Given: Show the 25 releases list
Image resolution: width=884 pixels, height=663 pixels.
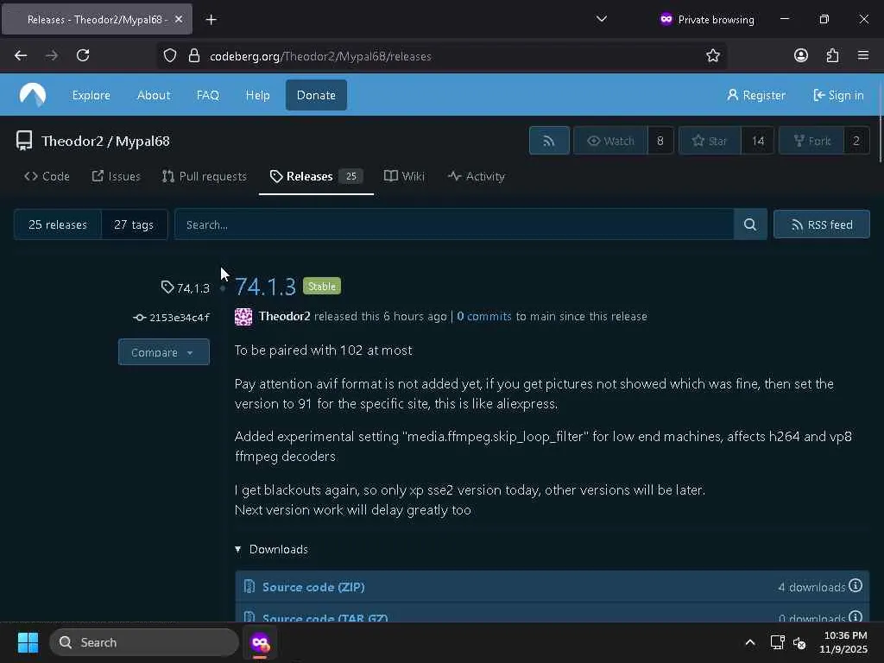Looking at the screenshot, I should tap(58, 224).
